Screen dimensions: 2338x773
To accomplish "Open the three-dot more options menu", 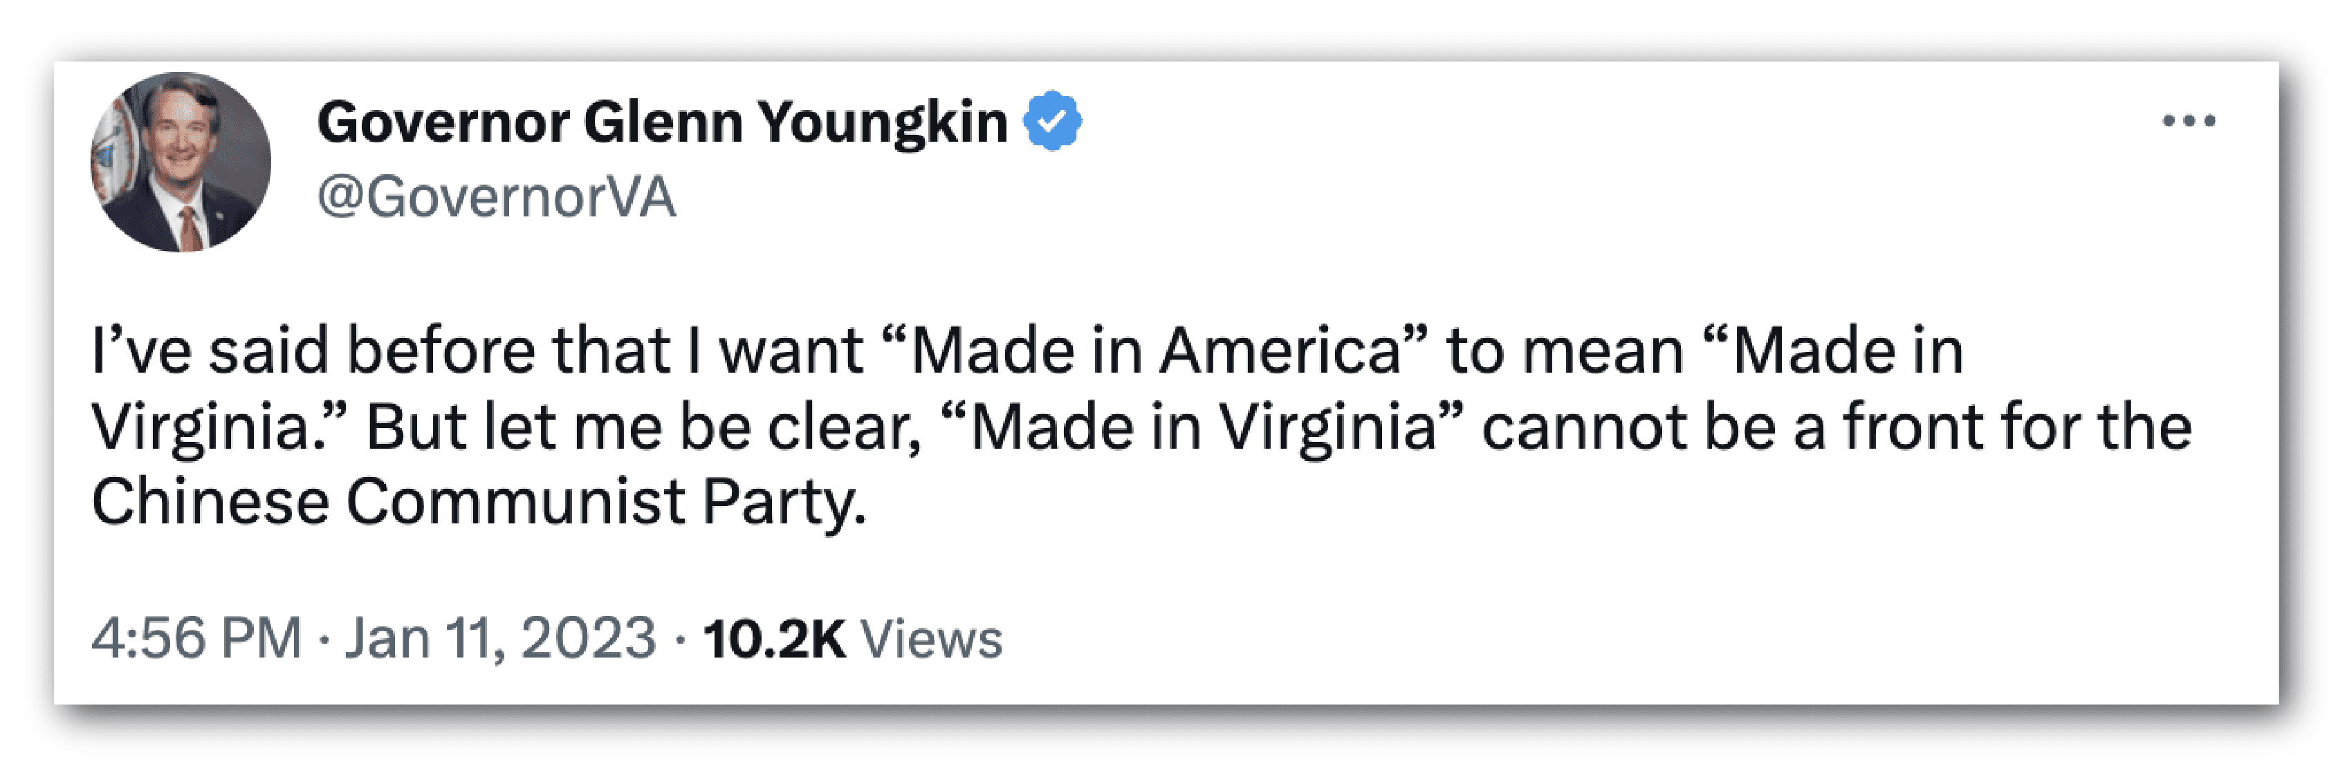I will click(x=2189, y=121).
